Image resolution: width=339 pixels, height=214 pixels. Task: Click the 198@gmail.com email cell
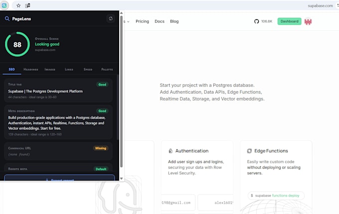click(x=178, y=203)
